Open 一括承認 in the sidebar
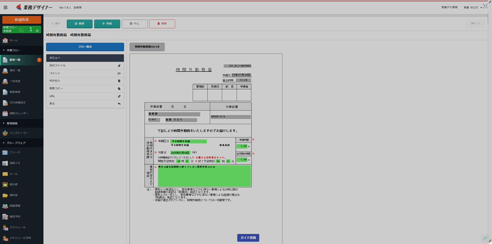492x244 pixels. click(22, 81)
